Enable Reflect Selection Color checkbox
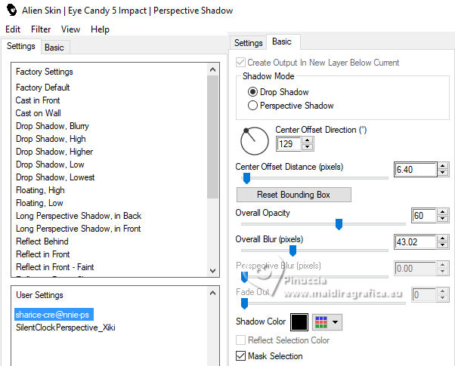Screen dimensions: 455x366 point(240,340)
